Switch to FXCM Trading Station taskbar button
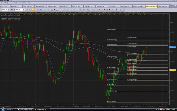Viewport: 177px width, 111px height. (x=25, y=109)
